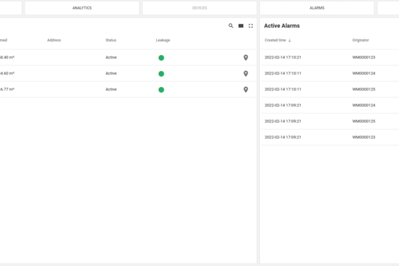Click the location pin in the third row
The image size is (399, 266).
coord(245,90)
